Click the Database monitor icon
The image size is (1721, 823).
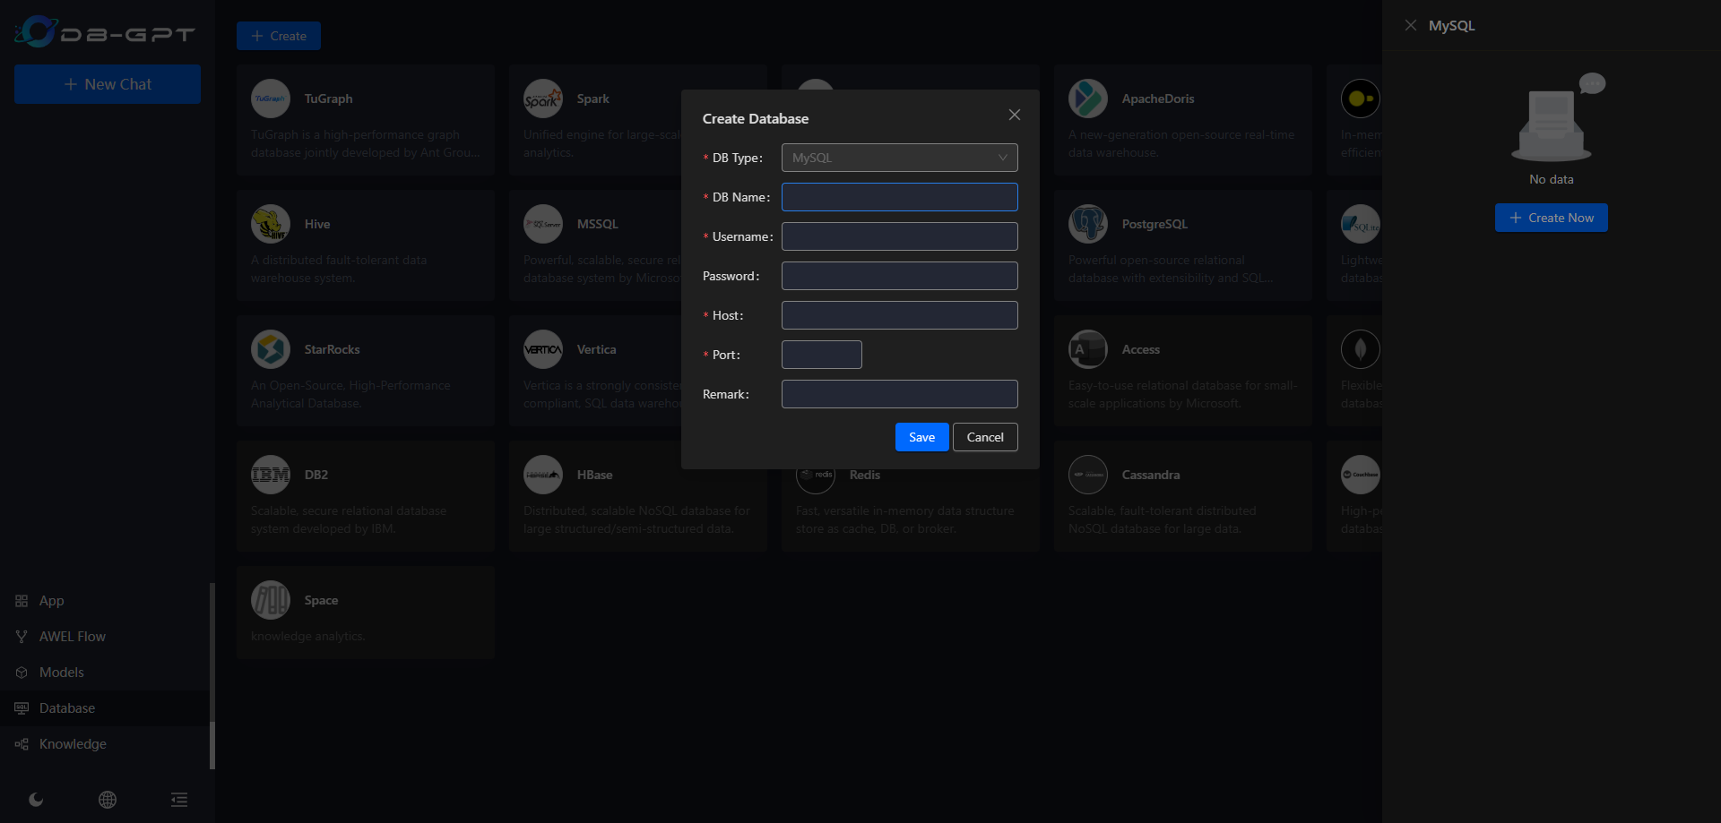click(22, 708)
